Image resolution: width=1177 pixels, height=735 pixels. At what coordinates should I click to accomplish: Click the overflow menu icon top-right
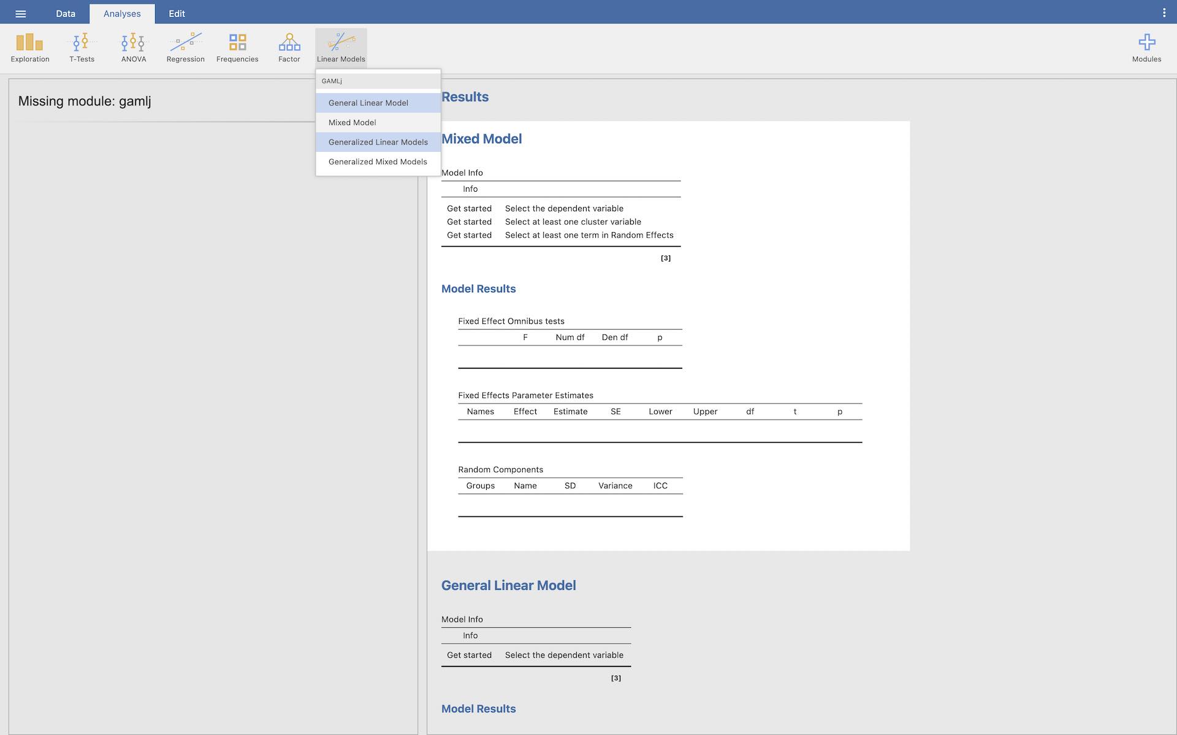1164,13
